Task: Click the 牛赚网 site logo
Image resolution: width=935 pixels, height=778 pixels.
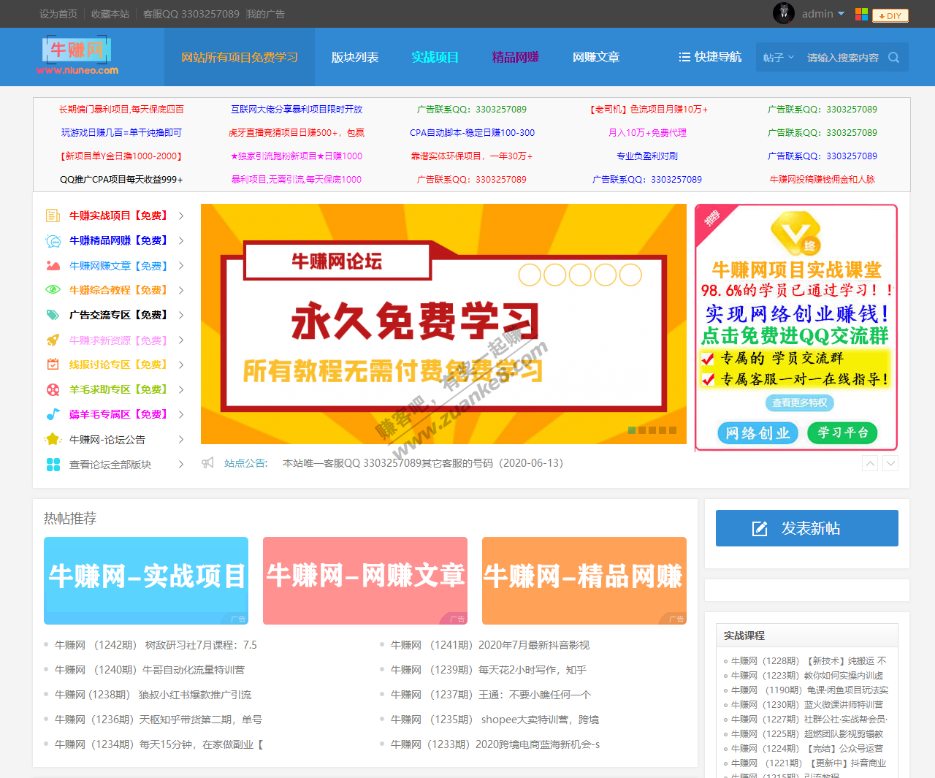Action: (x=77, y=56)
